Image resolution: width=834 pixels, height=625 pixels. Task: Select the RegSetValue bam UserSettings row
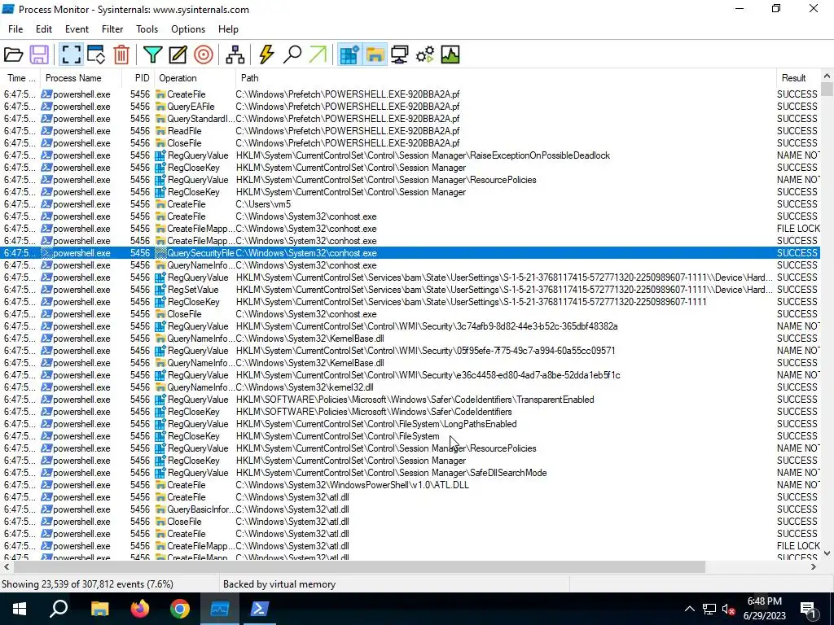point(410,290)
